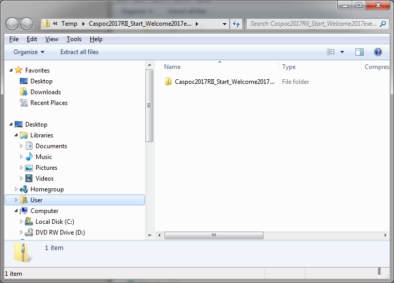Select Caspoc2017RII_Start_Welcome2017e... breadcrumb segment

pyautogui.click(x=140, y=24)
